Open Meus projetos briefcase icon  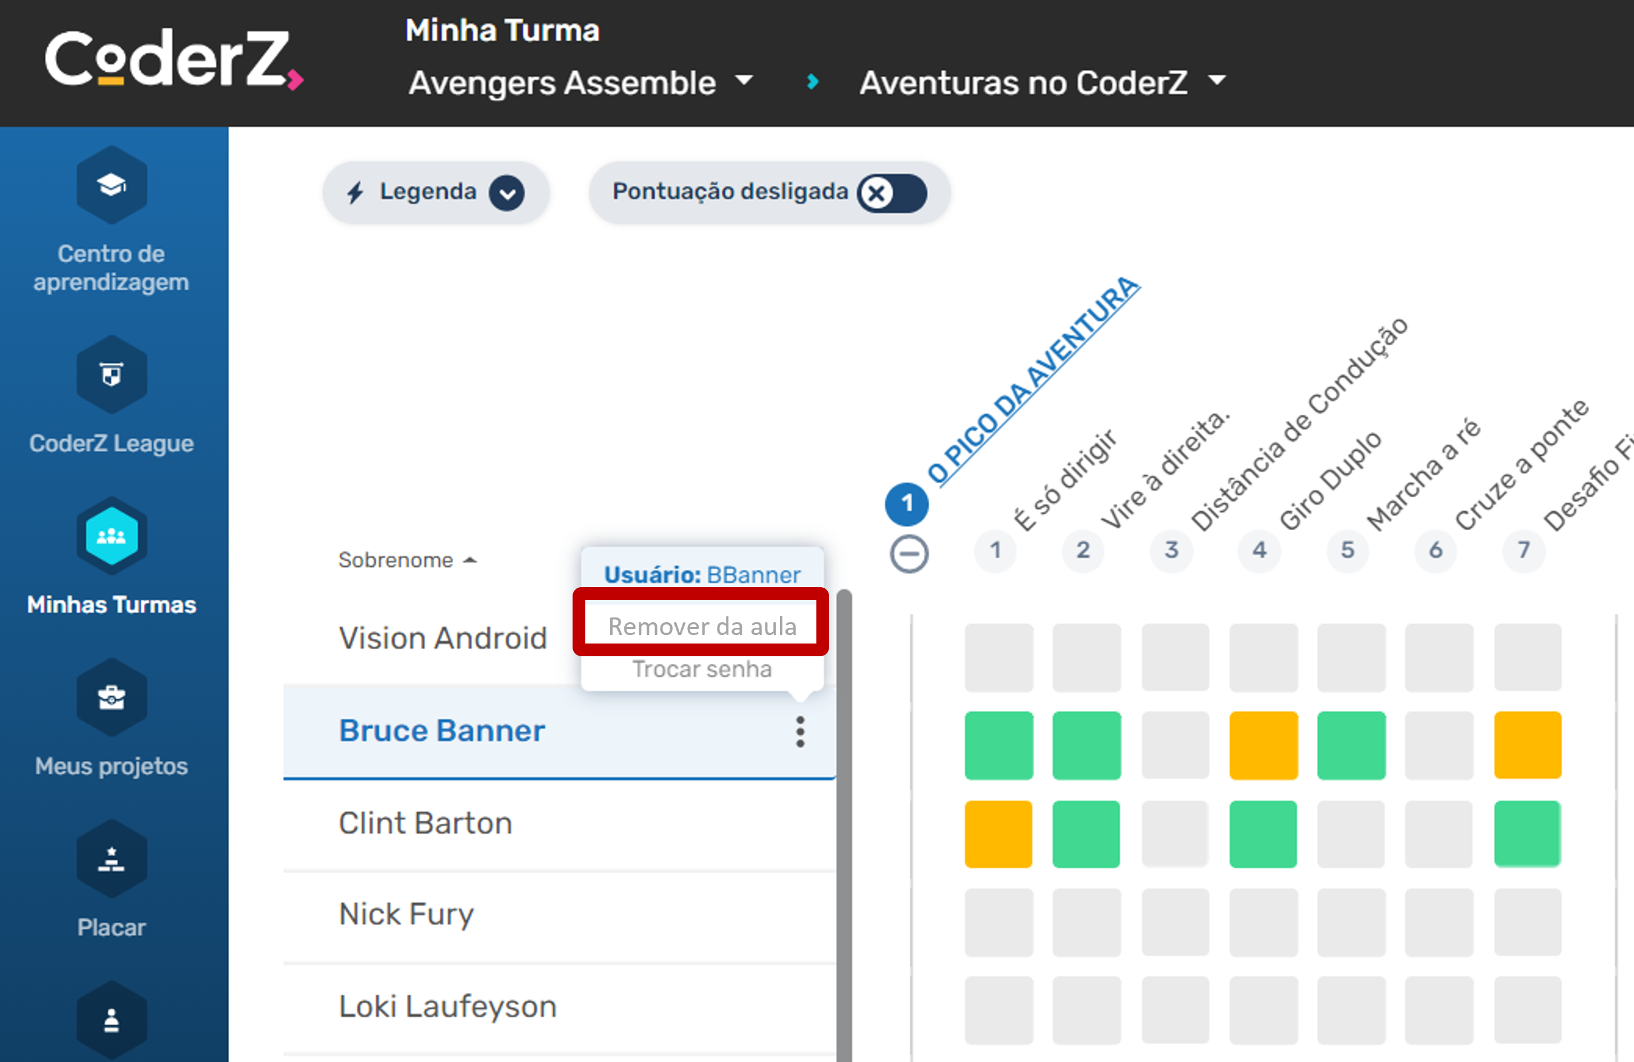(x=111, y=697)
